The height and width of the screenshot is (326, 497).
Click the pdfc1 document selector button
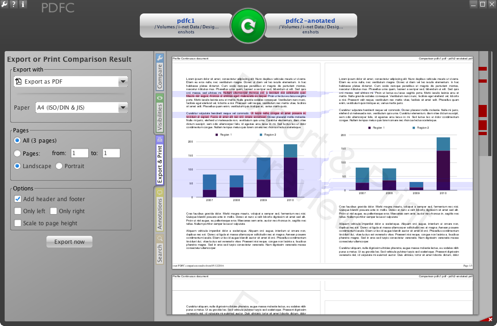pos(186,26)
